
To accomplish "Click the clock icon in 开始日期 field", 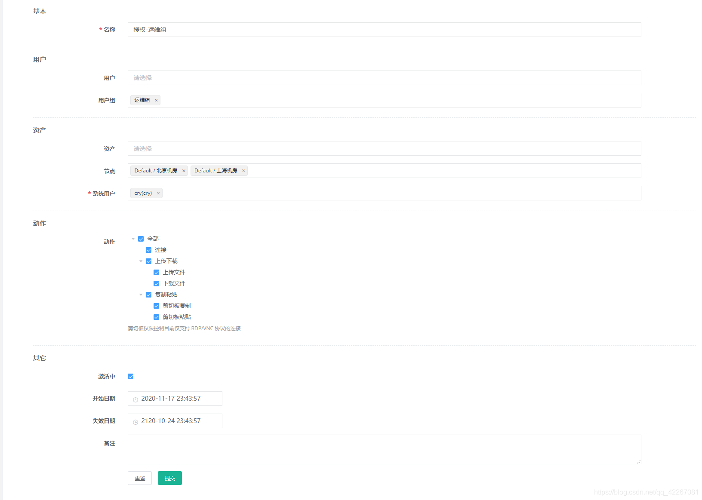I will [x=135, y=399].
